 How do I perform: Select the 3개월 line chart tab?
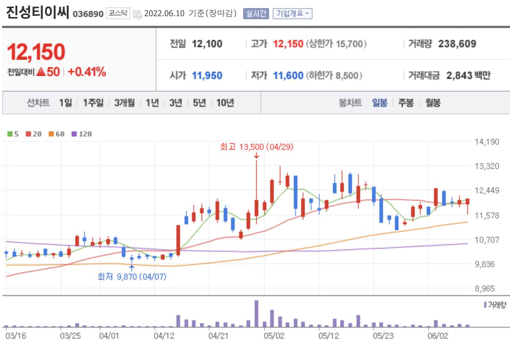(x=124, y=103)
